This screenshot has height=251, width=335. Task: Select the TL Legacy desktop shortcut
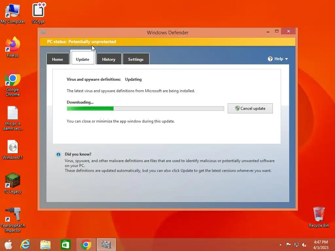click(13, 183)
